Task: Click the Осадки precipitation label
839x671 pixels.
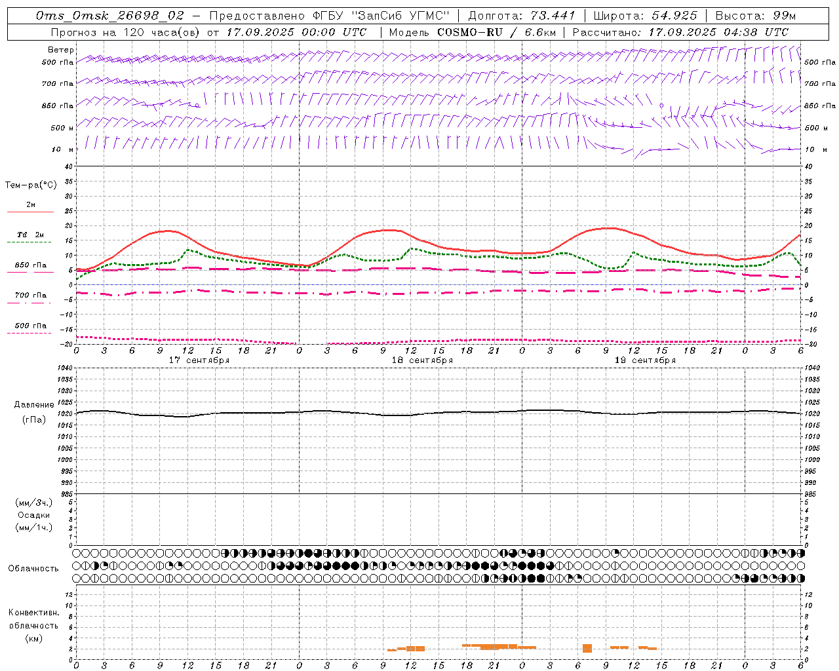Action: coord(34,515)
